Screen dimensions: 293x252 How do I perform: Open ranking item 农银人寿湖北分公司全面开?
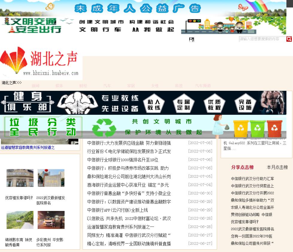point(252,207)
